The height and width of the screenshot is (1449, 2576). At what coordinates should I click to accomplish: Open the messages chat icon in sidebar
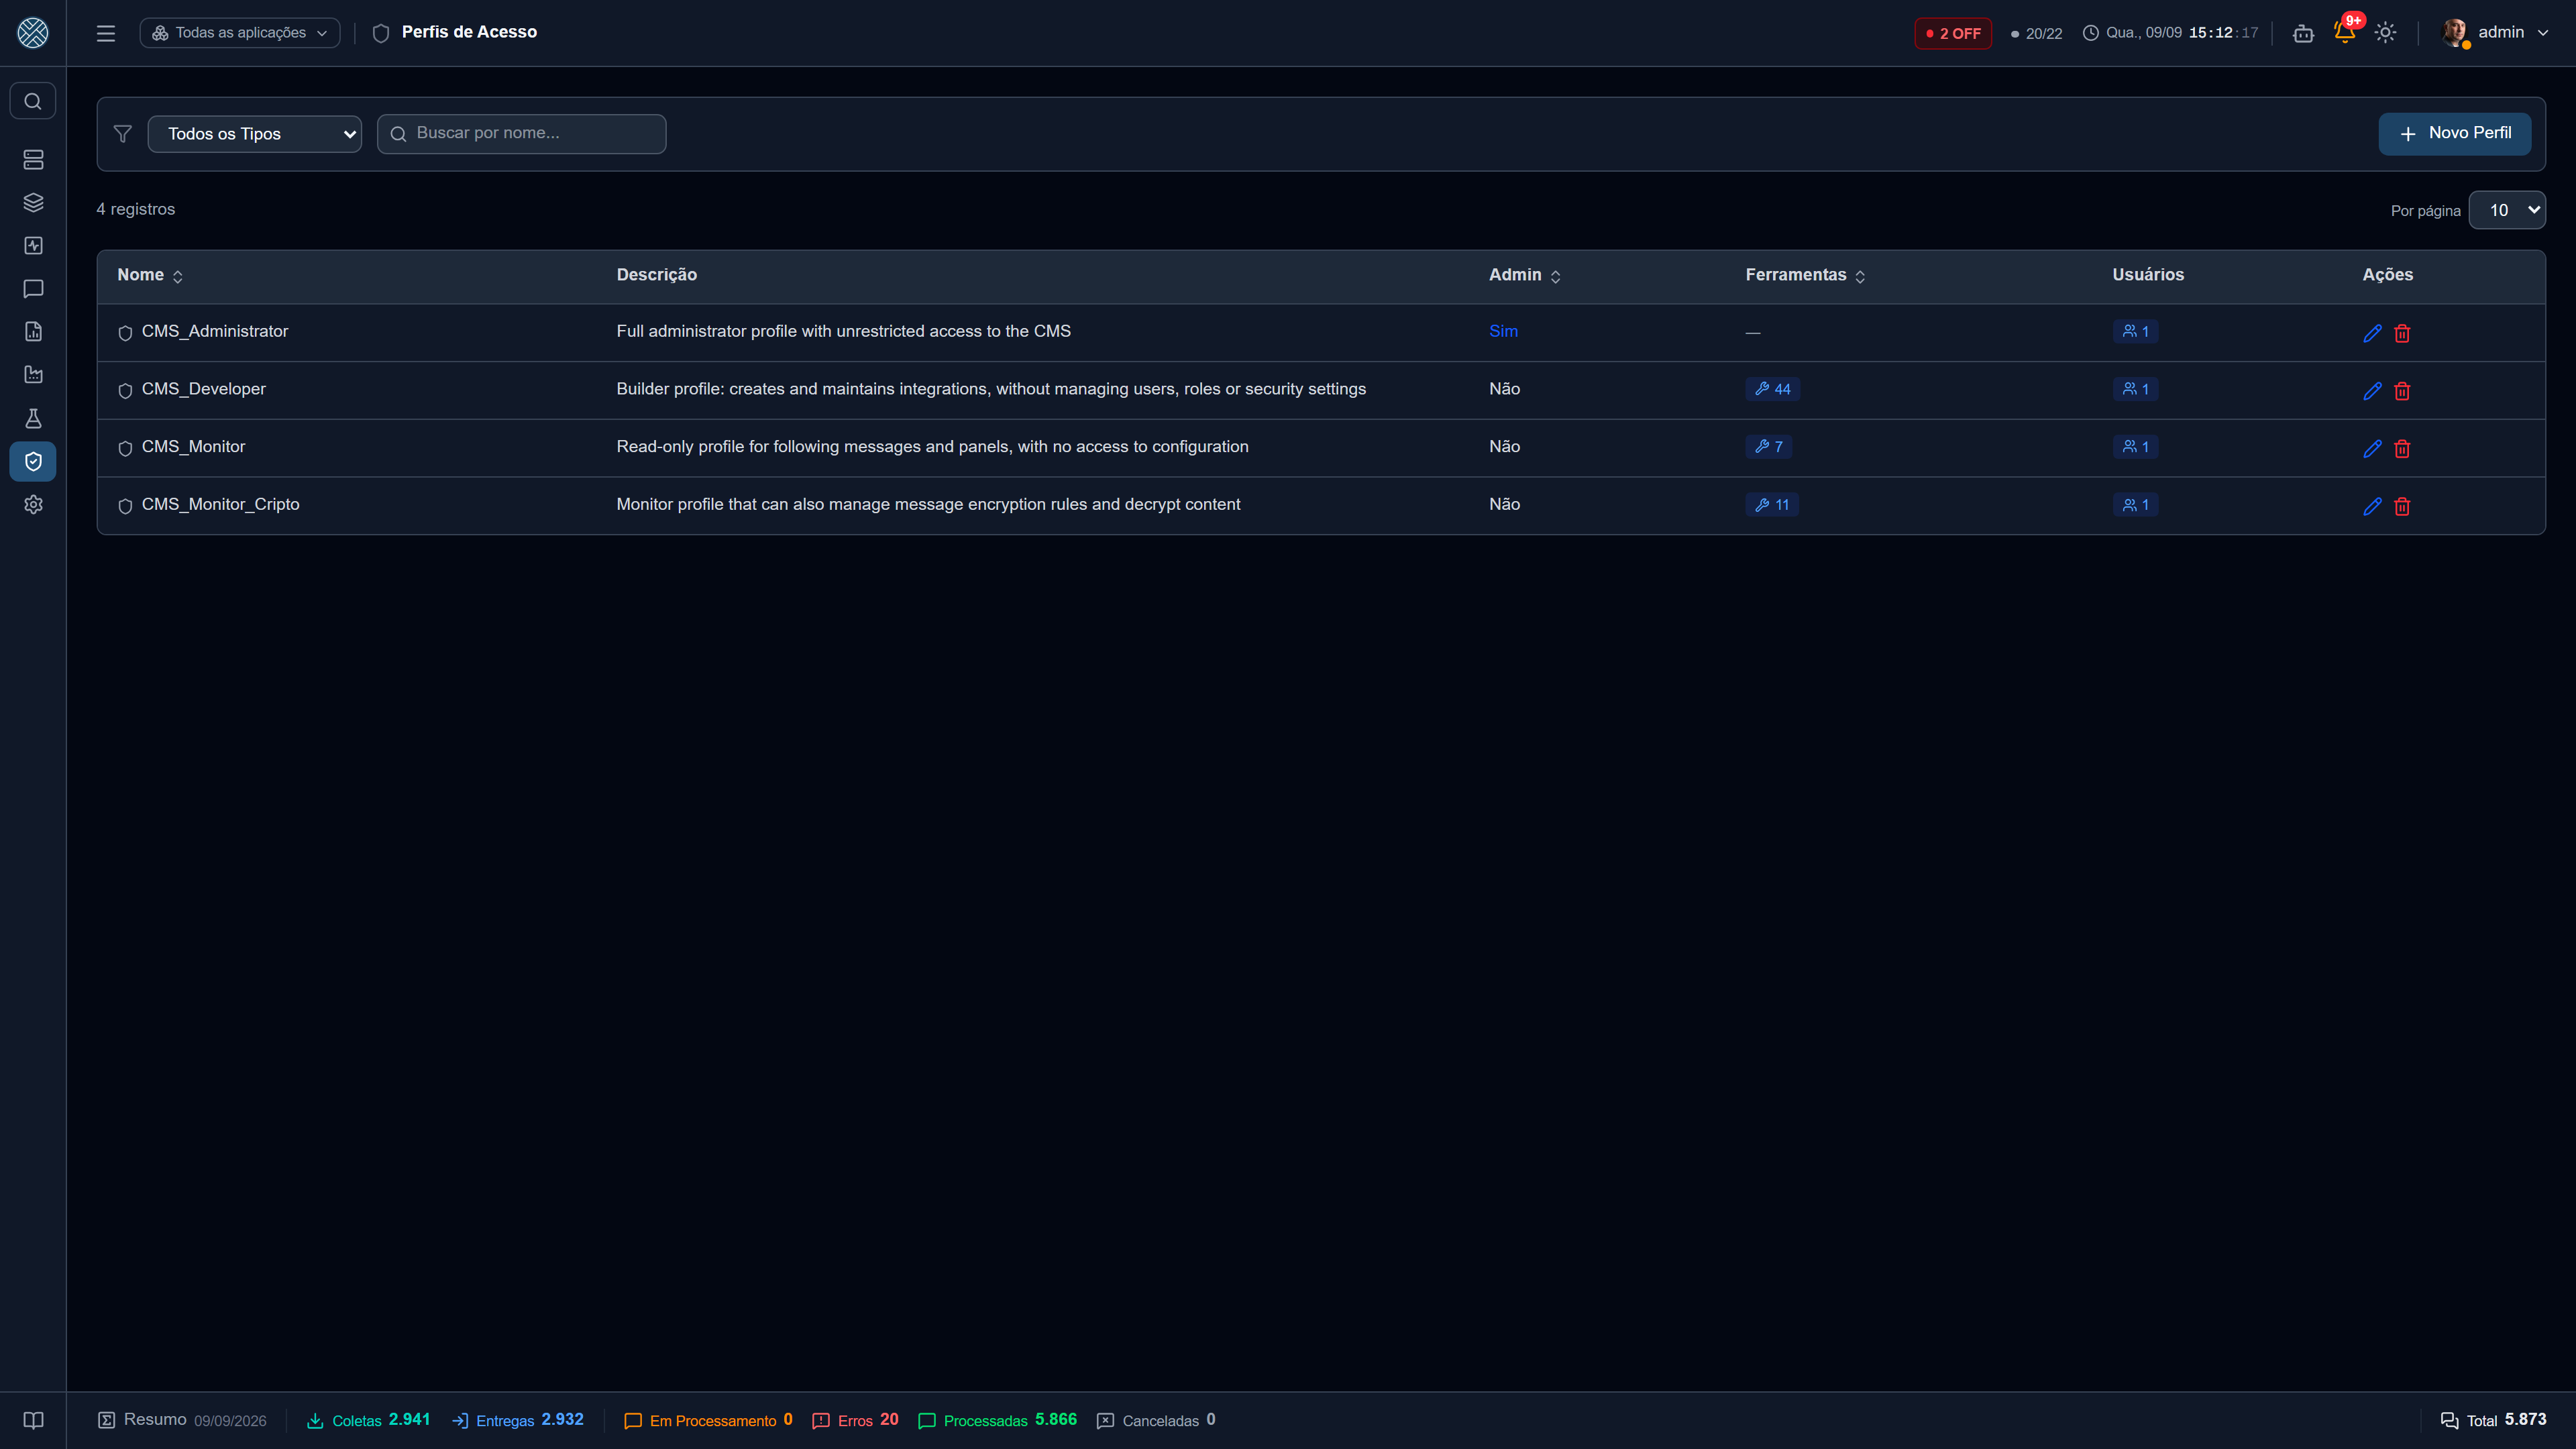click(x=33, y=289)
